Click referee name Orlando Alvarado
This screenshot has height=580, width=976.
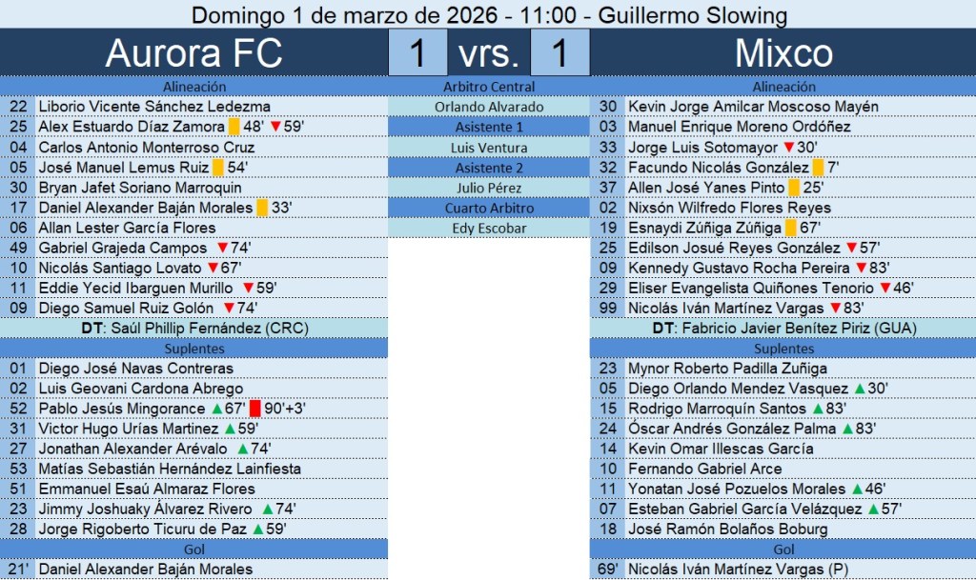pos(489,107)
